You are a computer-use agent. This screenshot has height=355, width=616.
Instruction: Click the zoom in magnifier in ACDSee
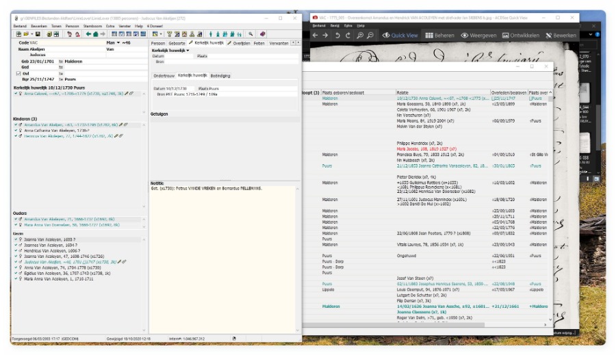359,35
